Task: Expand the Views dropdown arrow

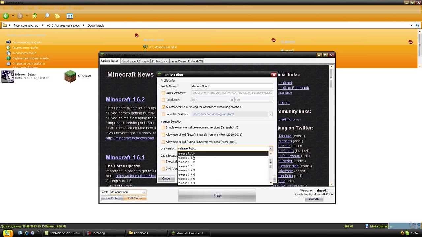Action: click(75, 16)
